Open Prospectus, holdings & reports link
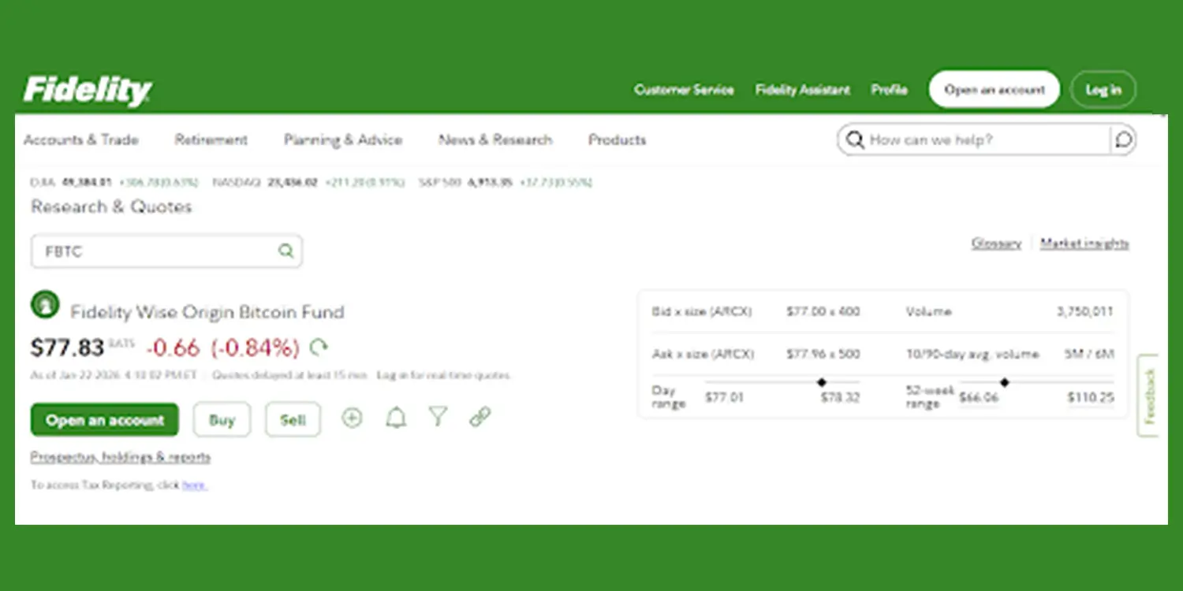 [121, 457]
